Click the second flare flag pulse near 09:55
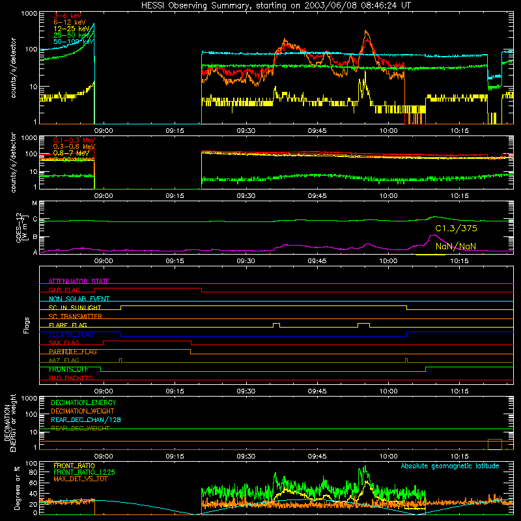The image size is (521, 521). pos(363,325)
